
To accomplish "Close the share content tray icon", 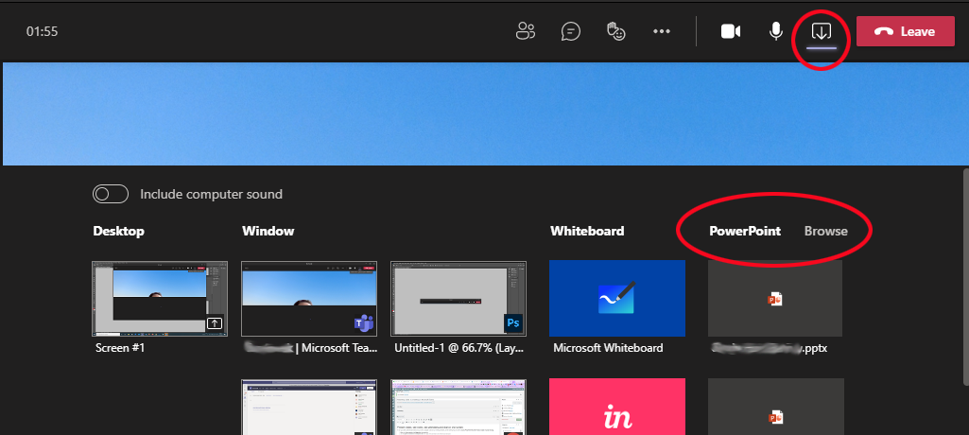I will [x=820, y=31].
